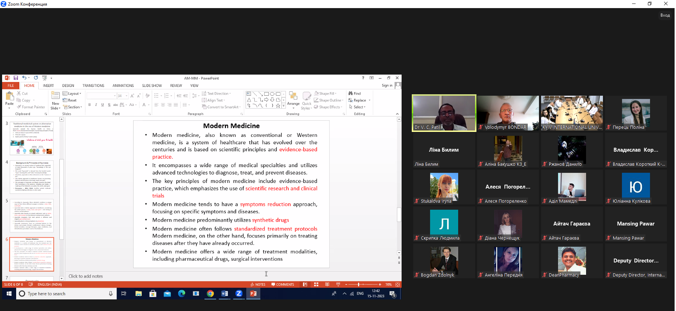Open the TRANSITIONS ribbon tab
This screenshot has height=311, width=676.
pos(93,85)
